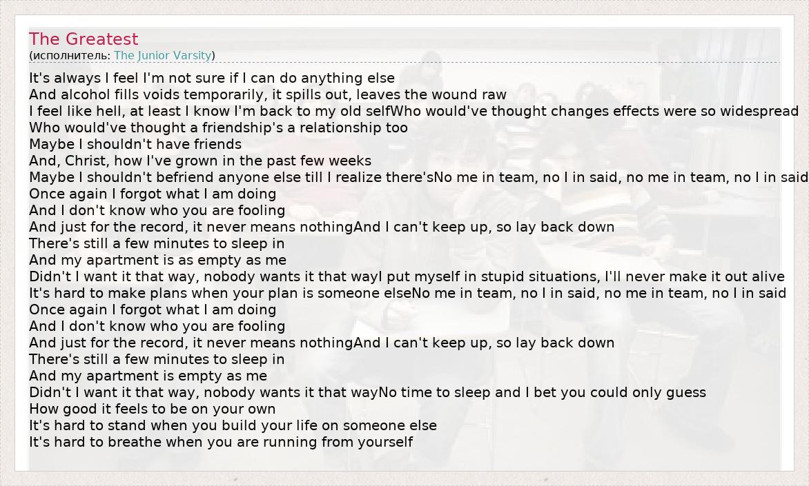809x486 pixels.
Task: Select the "Maybe I shouldn't have friends" line
Action: click(135, 144)
